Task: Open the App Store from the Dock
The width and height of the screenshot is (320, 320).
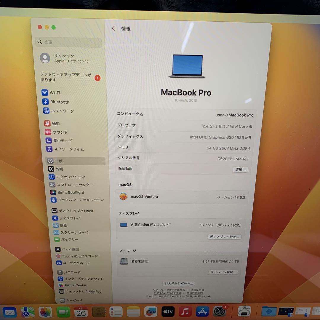Action: coord(202,311)
